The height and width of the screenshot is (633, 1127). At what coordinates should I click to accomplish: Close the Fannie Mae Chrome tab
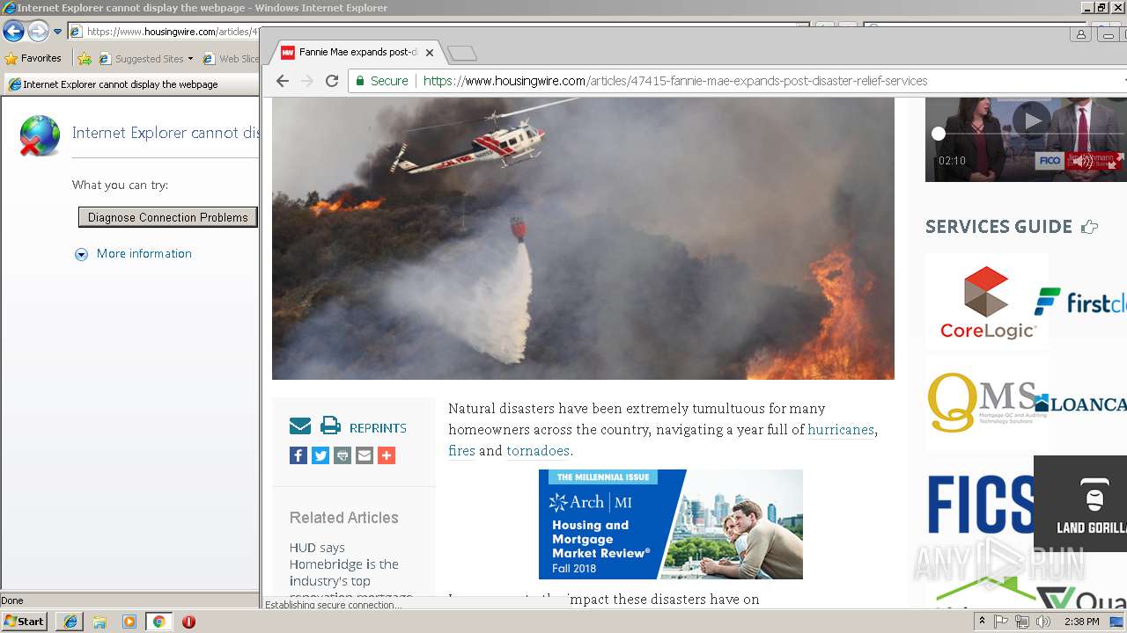[x=429, y=53]
